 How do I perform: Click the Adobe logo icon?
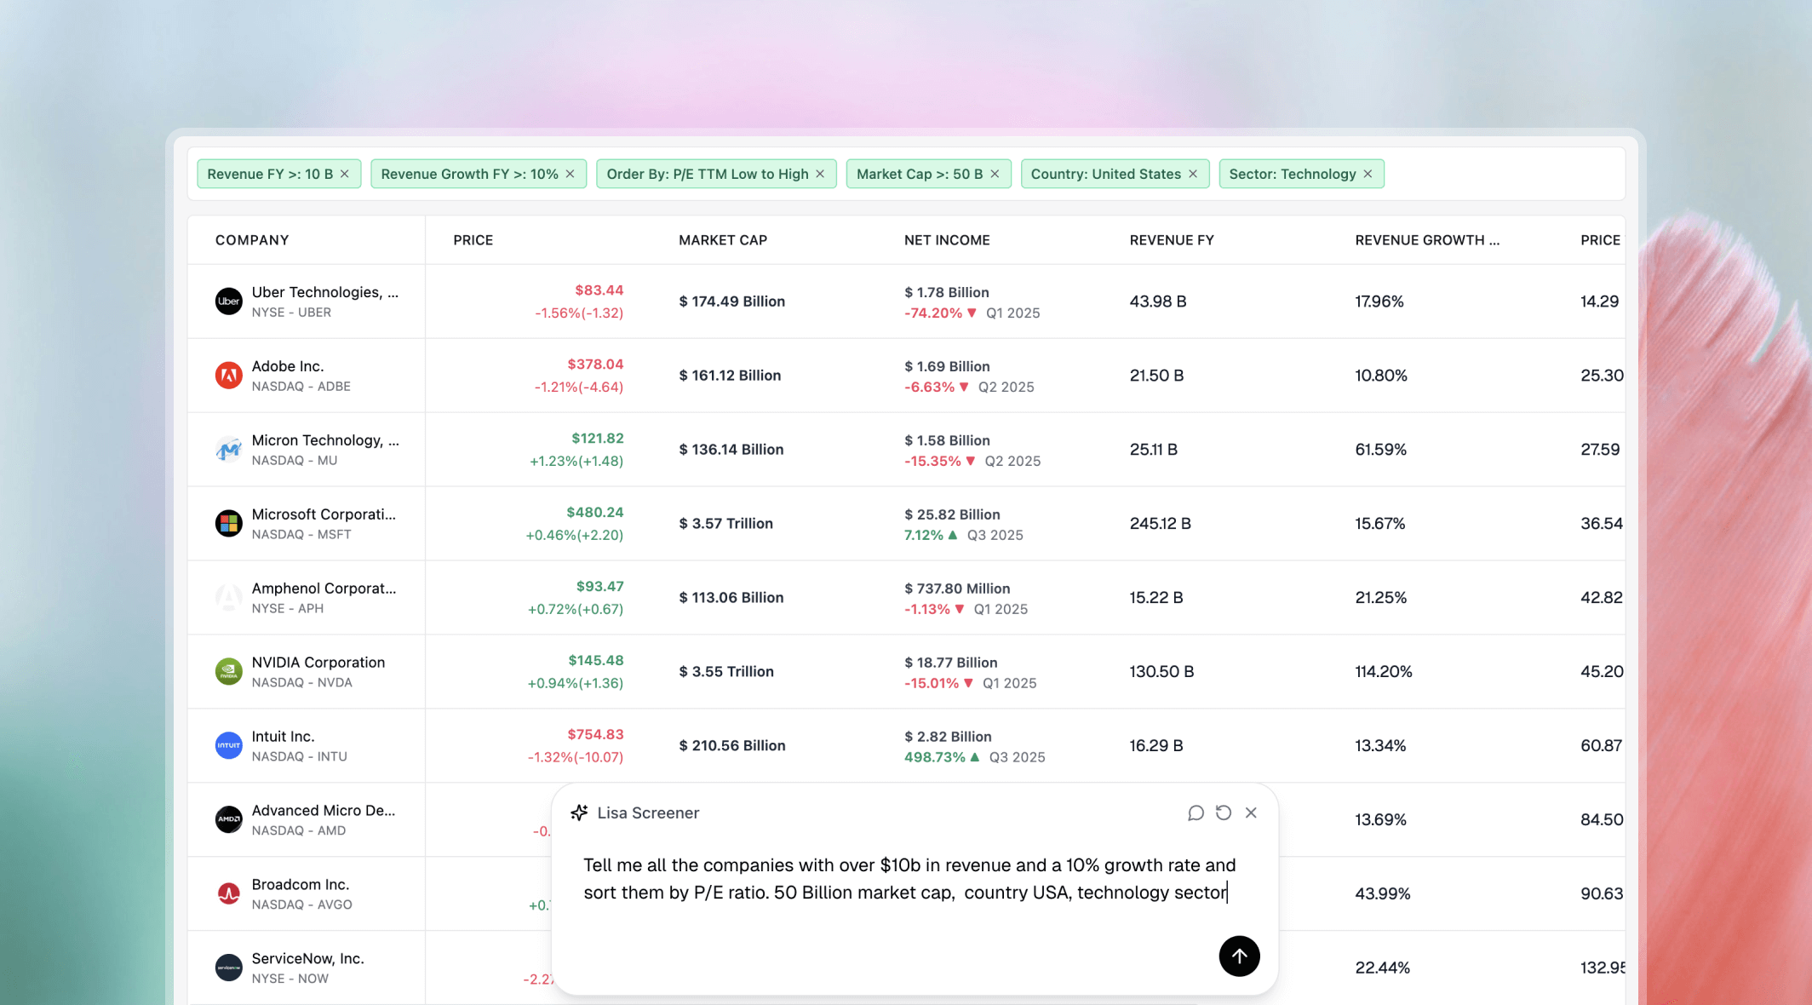228,375
